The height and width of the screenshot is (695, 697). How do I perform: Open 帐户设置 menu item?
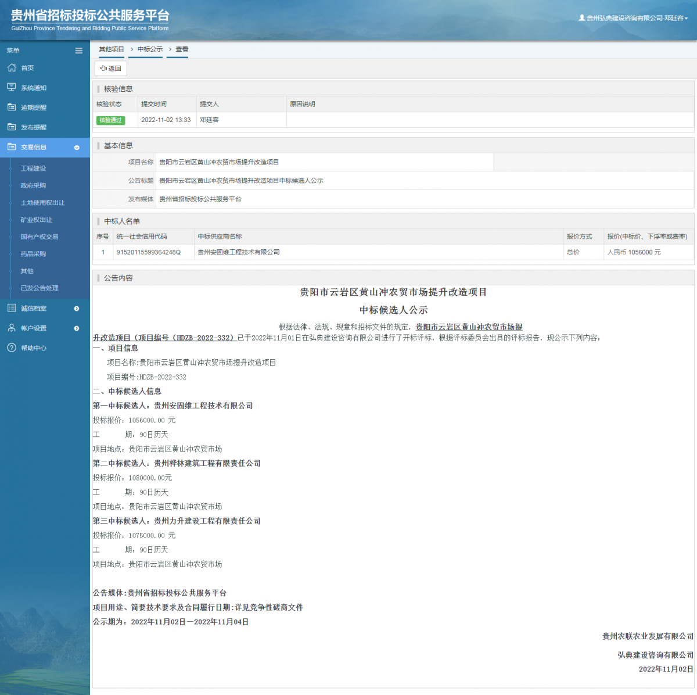[x=34, y=328]
